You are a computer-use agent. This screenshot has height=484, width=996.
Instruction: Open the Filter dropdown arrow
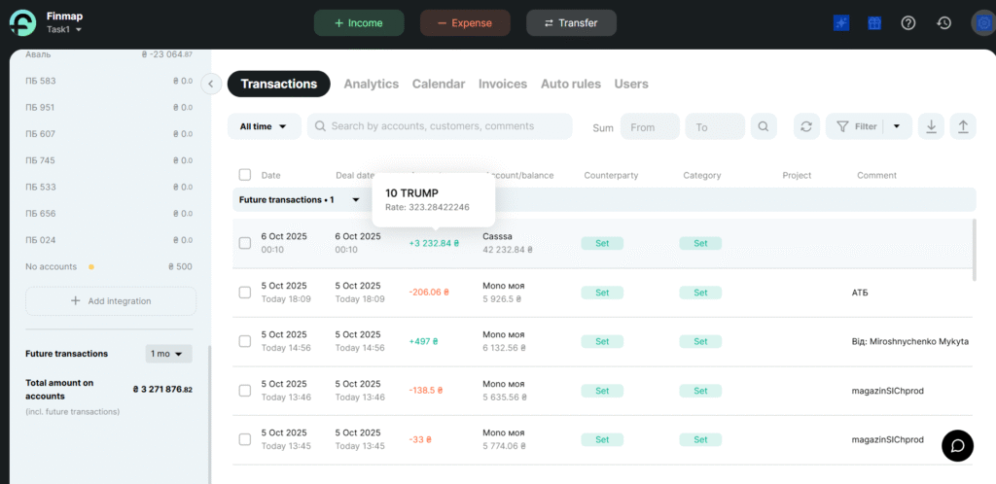click(896, 126)
